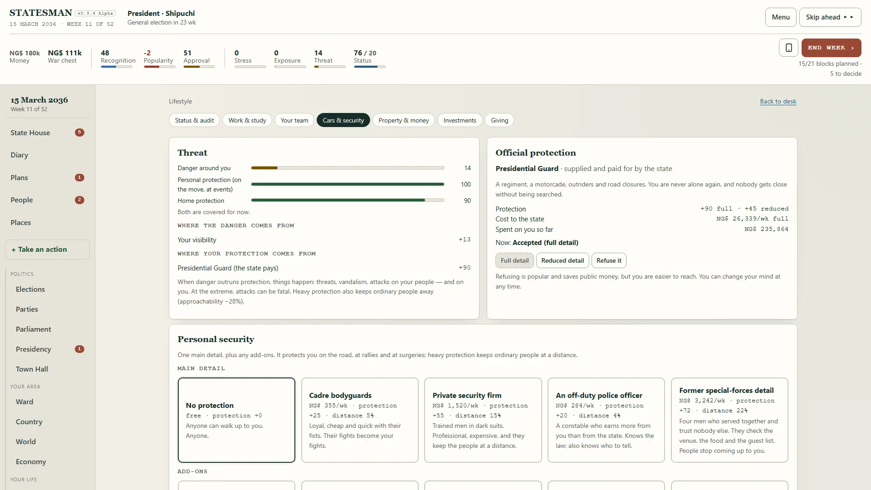
Task: Open the Property & money tab
Action: tap(404, 120)
